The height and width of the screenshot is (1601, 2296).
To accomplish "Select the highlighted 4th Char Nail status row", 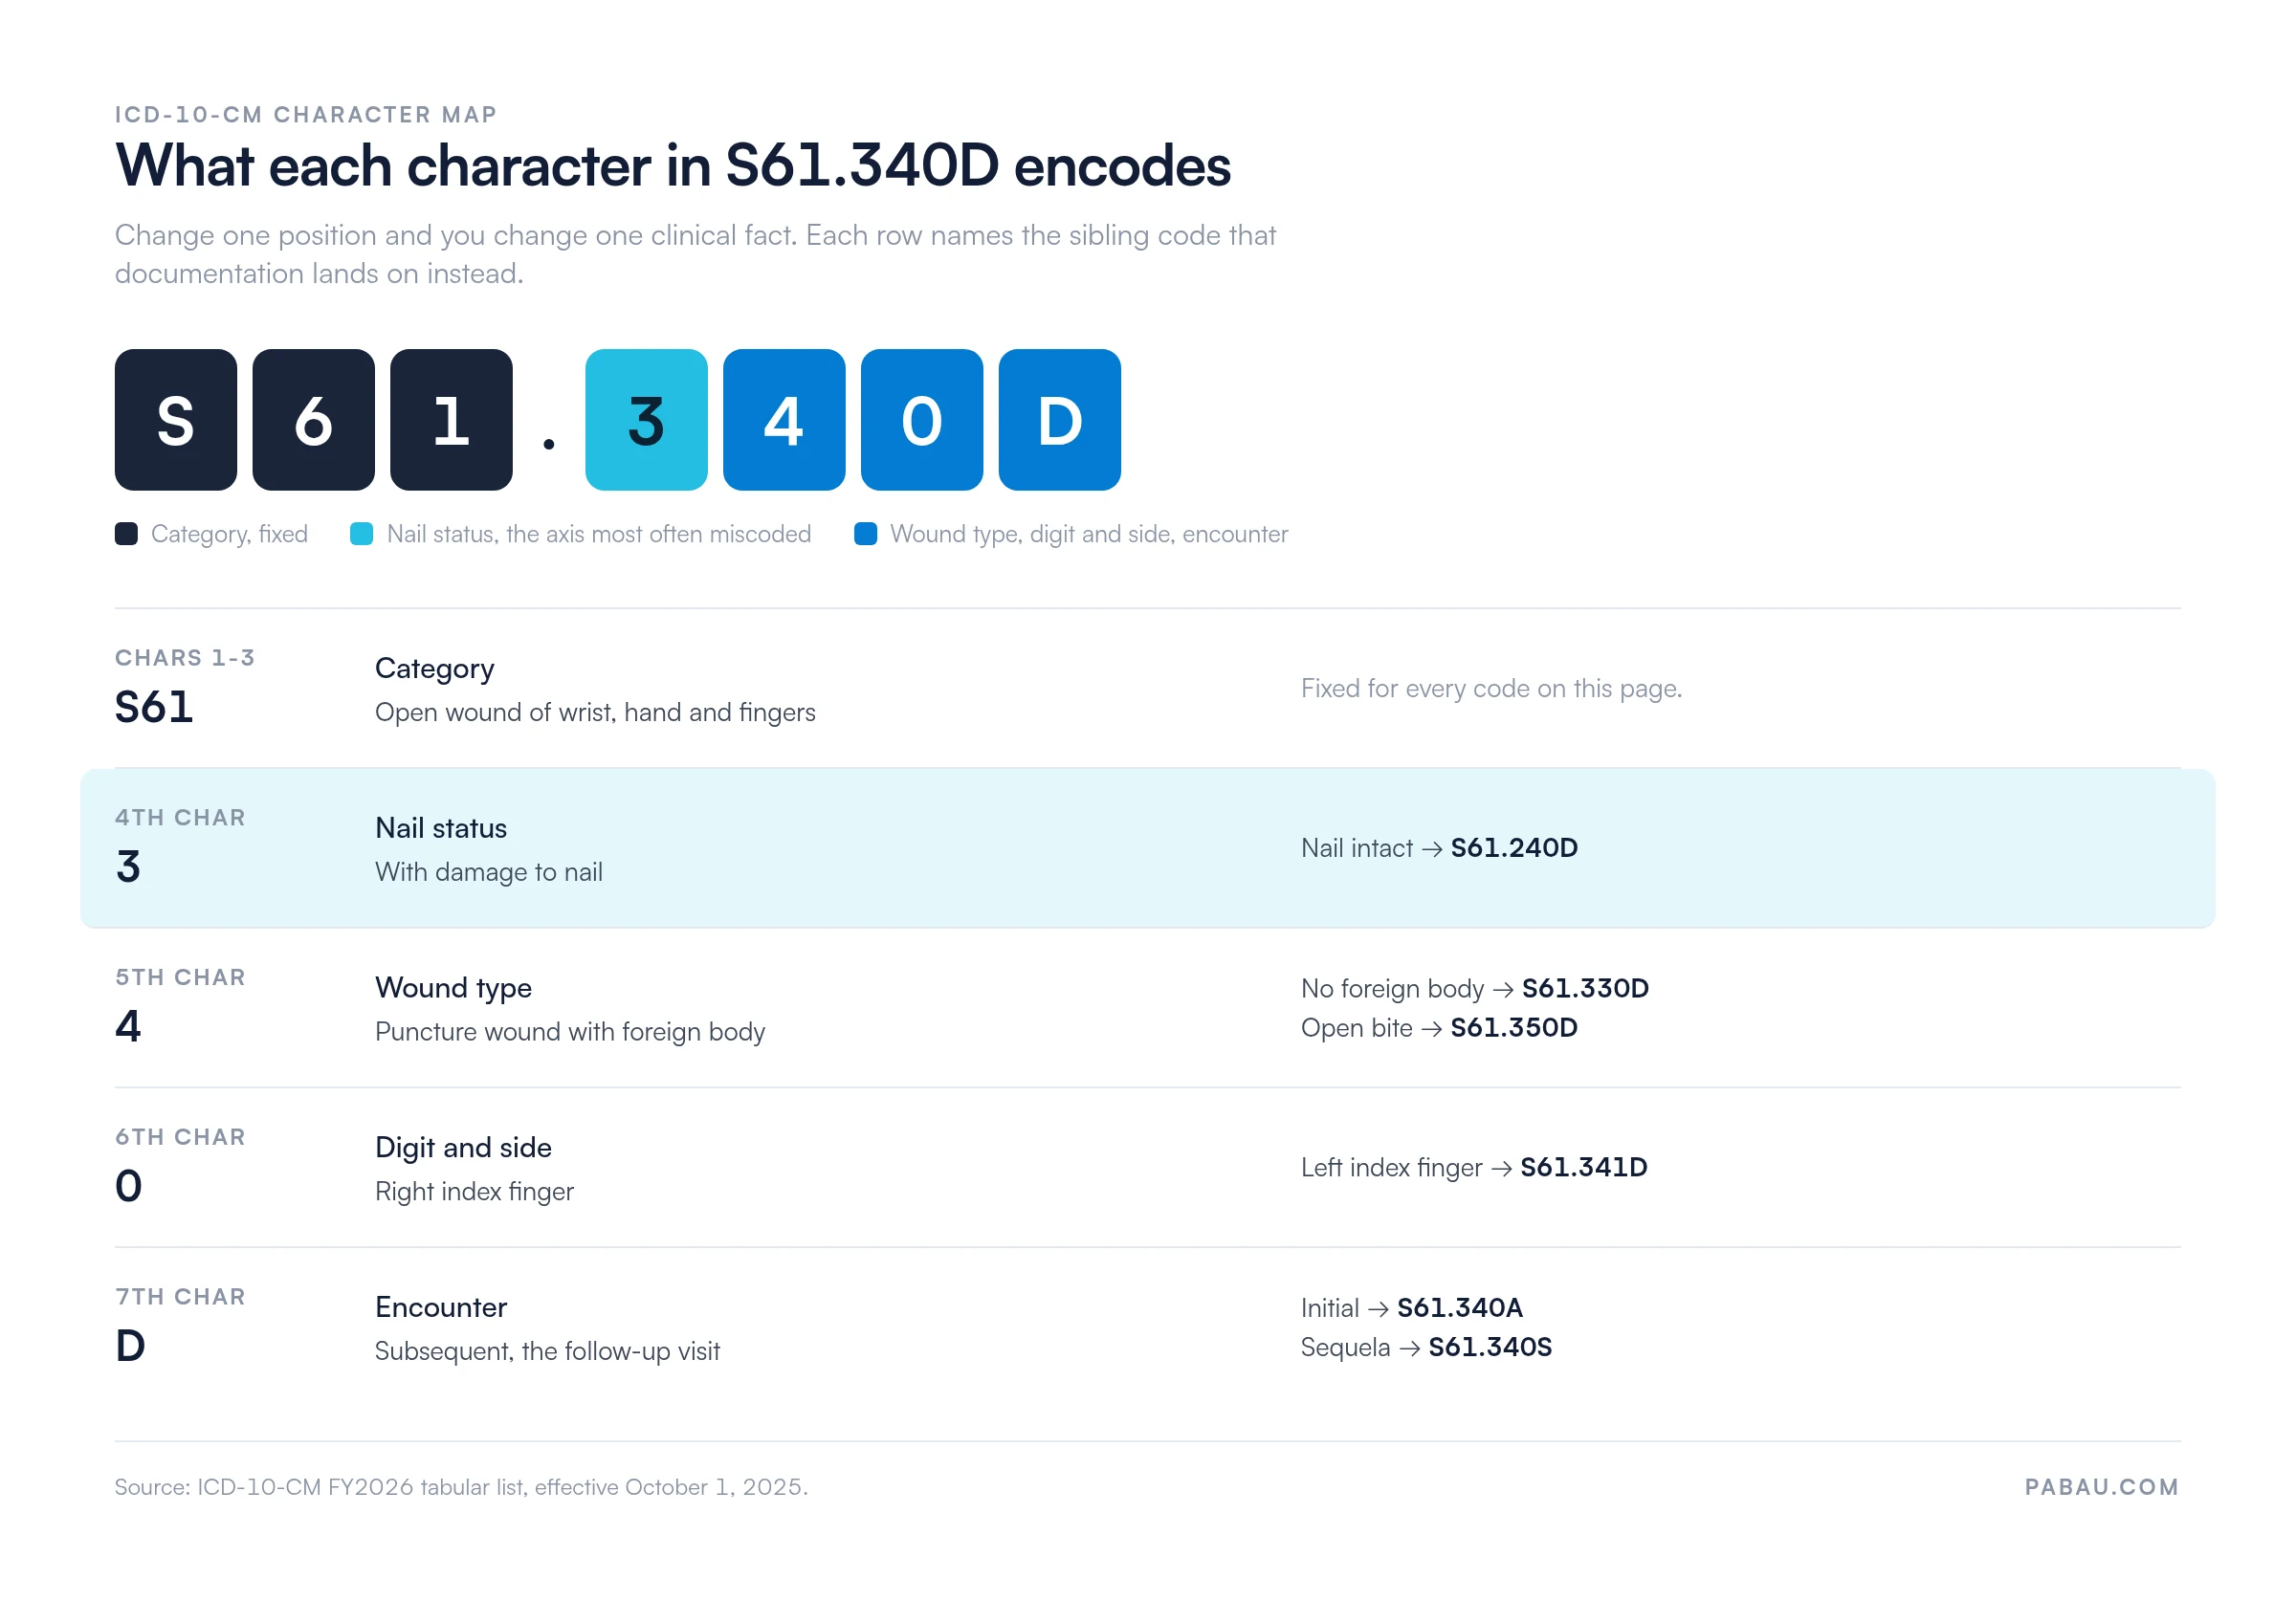I will pos(1148,848).
